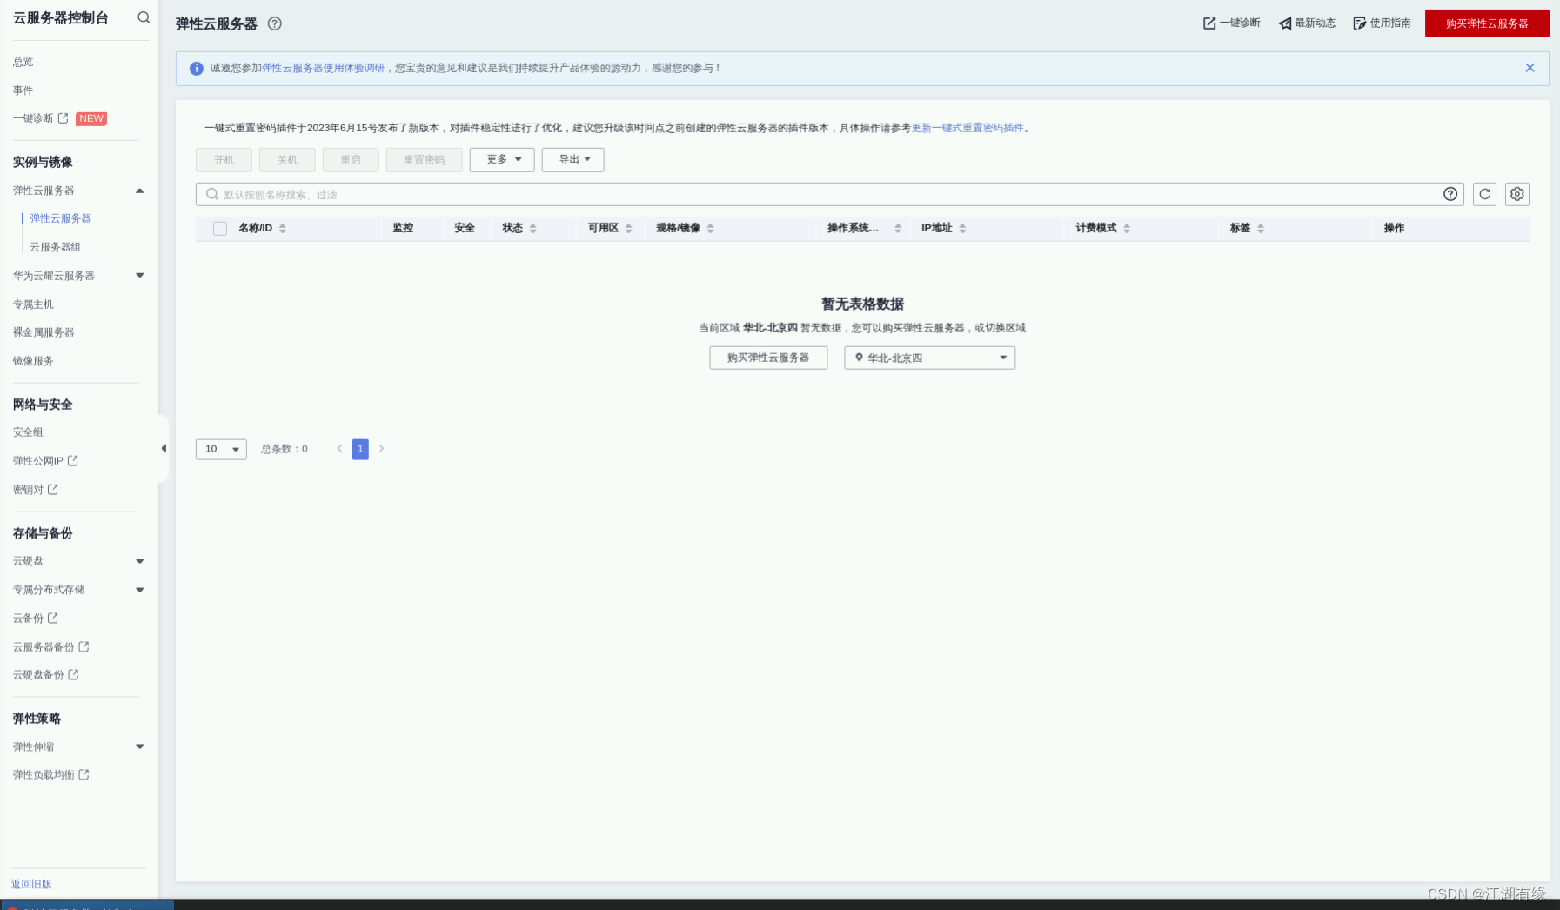Sort the IP地址 column
This screenshot has height=910, width=1560.
[963, 227]
